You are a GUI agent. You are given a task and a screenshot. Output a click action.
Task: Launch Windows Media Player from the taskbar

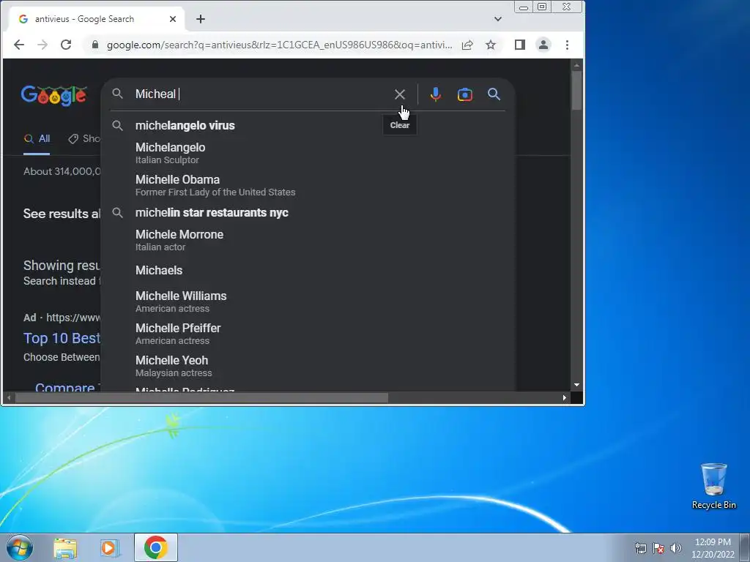coord(110,548)
